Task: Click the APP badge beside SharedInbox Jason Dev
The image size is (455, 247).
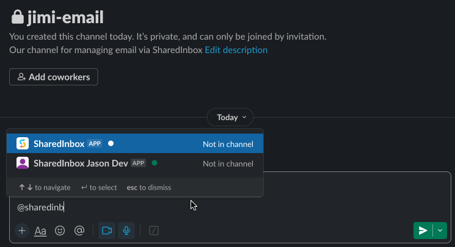Action: [138, 163]
